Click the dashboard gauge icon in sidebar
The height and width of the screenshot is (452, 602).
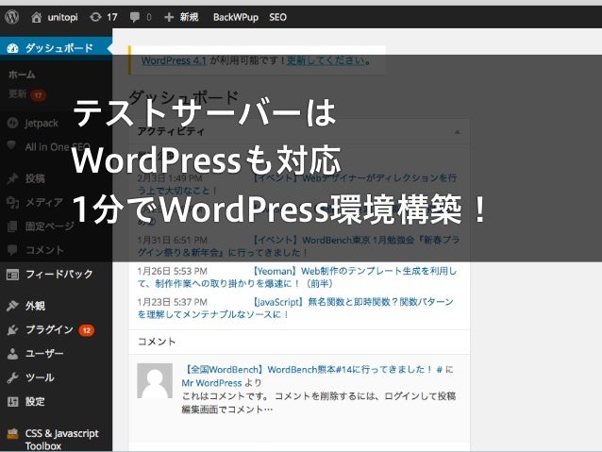coord(12,48)
